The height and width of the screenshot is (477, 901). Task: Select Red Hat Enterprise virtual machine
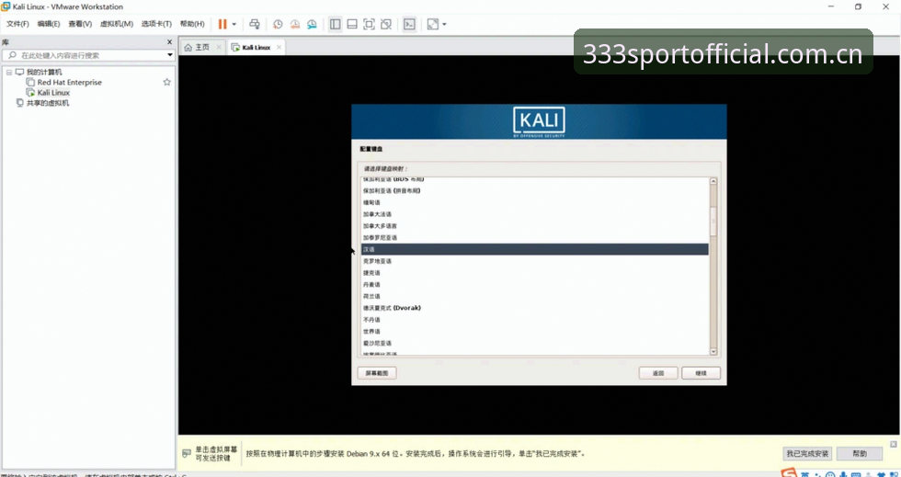70,82
